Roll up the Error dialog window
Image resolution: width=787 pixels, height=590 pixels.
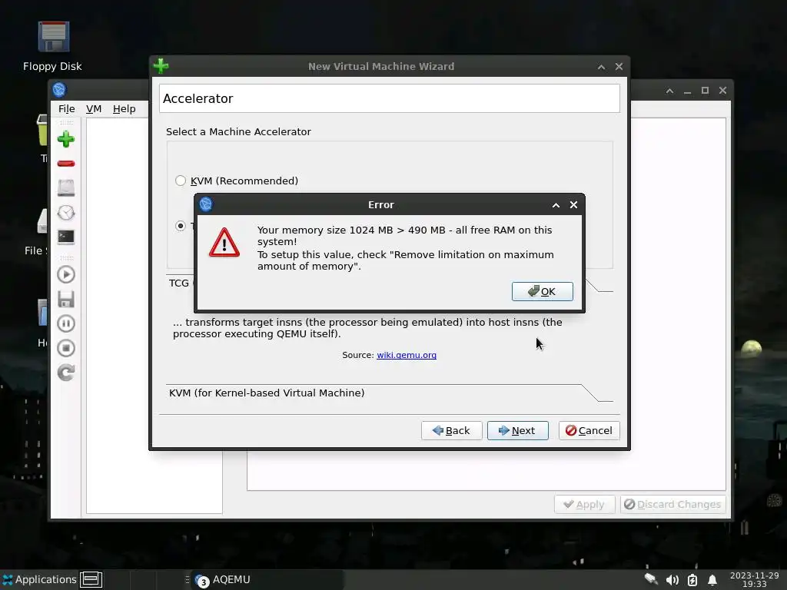pos(556,205)
